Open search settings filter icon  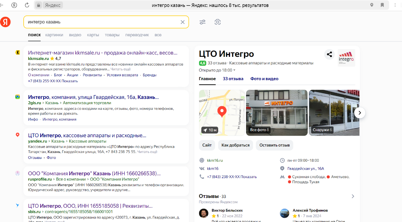click(203, 22)
